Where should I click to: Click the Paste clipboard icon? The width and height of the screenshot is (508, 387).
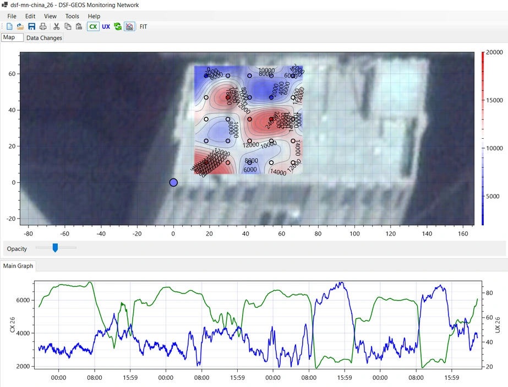click(79, 26)
